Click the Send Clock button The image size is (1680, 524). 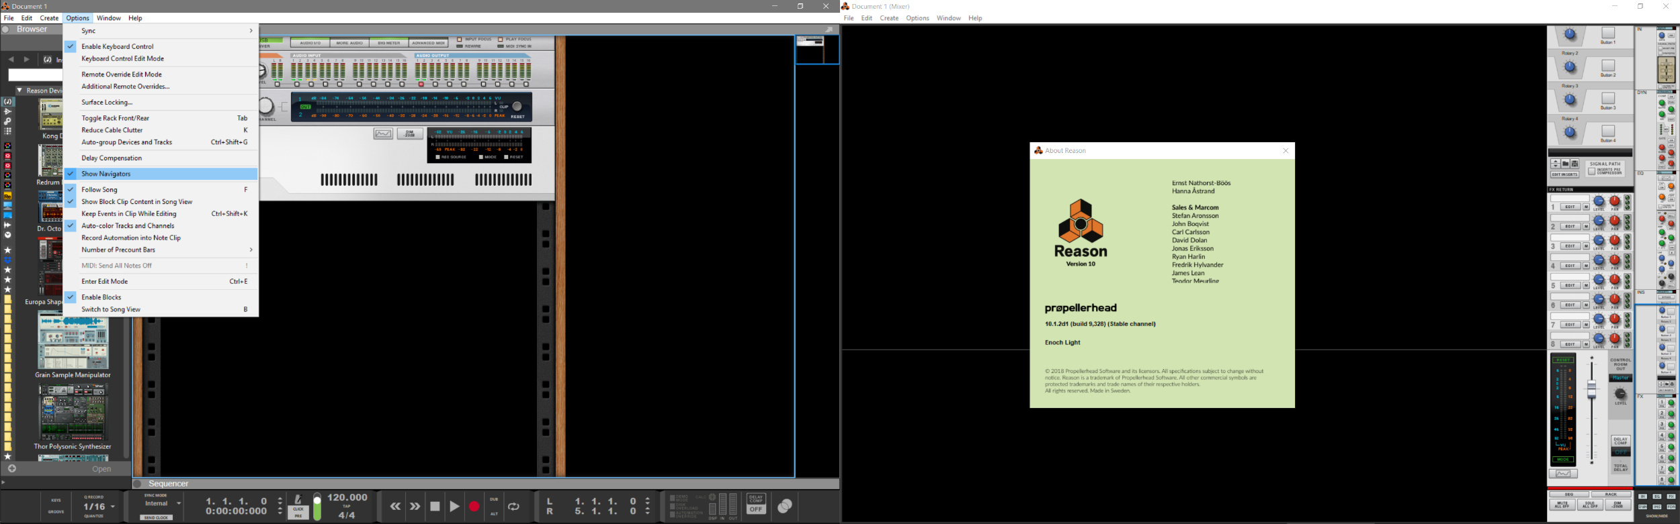[x=156, y=517]
